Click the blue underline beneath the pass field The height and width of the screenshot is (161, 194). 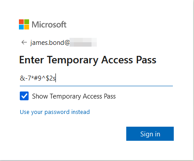(x=96, y=86)
